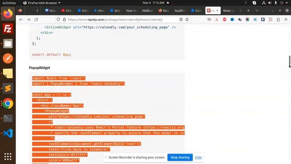Launch Google Chrome from dock
This screenshot has width=291, height=164.
pyautogui.click(x=8, y=103)
